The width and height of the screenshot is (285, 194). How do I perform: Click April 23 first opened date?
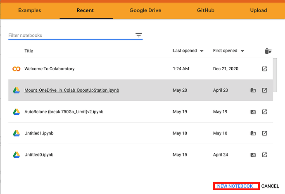coord(221,90)
